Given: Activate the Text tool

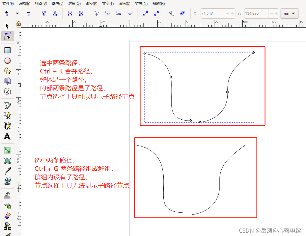Looking at the screenshot, I should coord(8,136).
